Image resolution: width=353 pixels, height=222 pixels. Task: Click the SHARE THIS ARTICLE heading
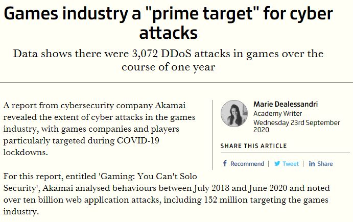(x=253, y=146)
